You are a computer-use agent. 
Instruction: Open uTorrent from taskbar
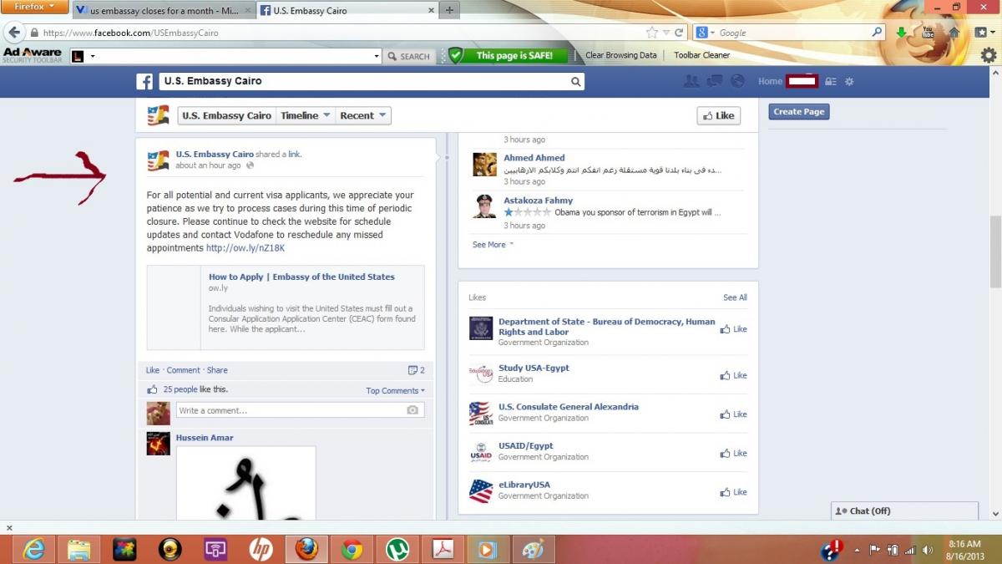tap(397, 549)
